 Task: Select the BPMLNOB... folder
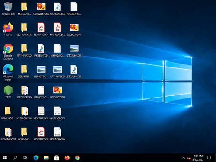(8, 113)
